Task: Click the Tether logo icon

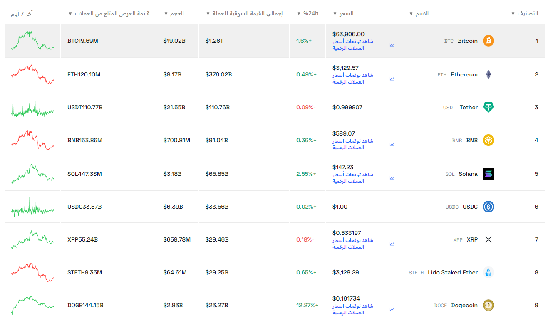Action: tap(488, 107)
